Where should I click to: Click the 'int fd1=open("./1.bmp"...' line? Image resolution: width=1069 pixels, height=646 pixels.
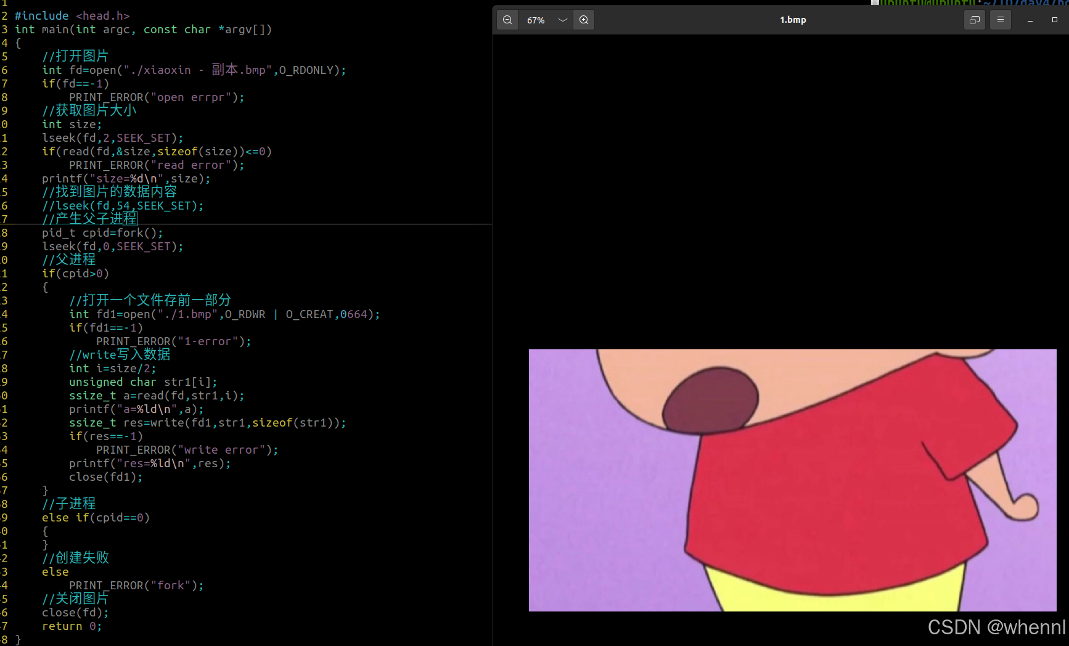tap(224, 314)
